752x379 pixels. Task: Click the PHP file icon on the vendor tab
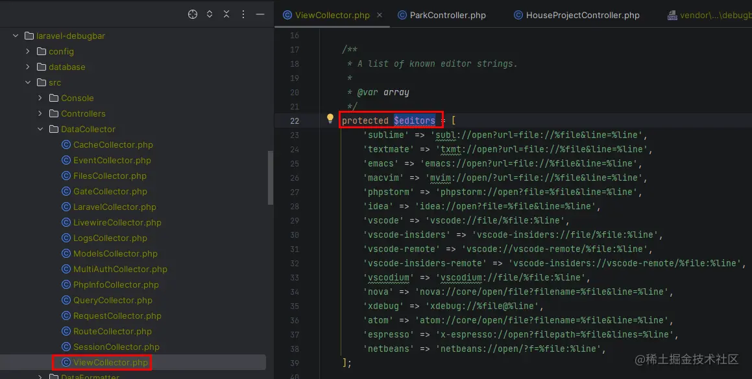[x=672, y=14]
